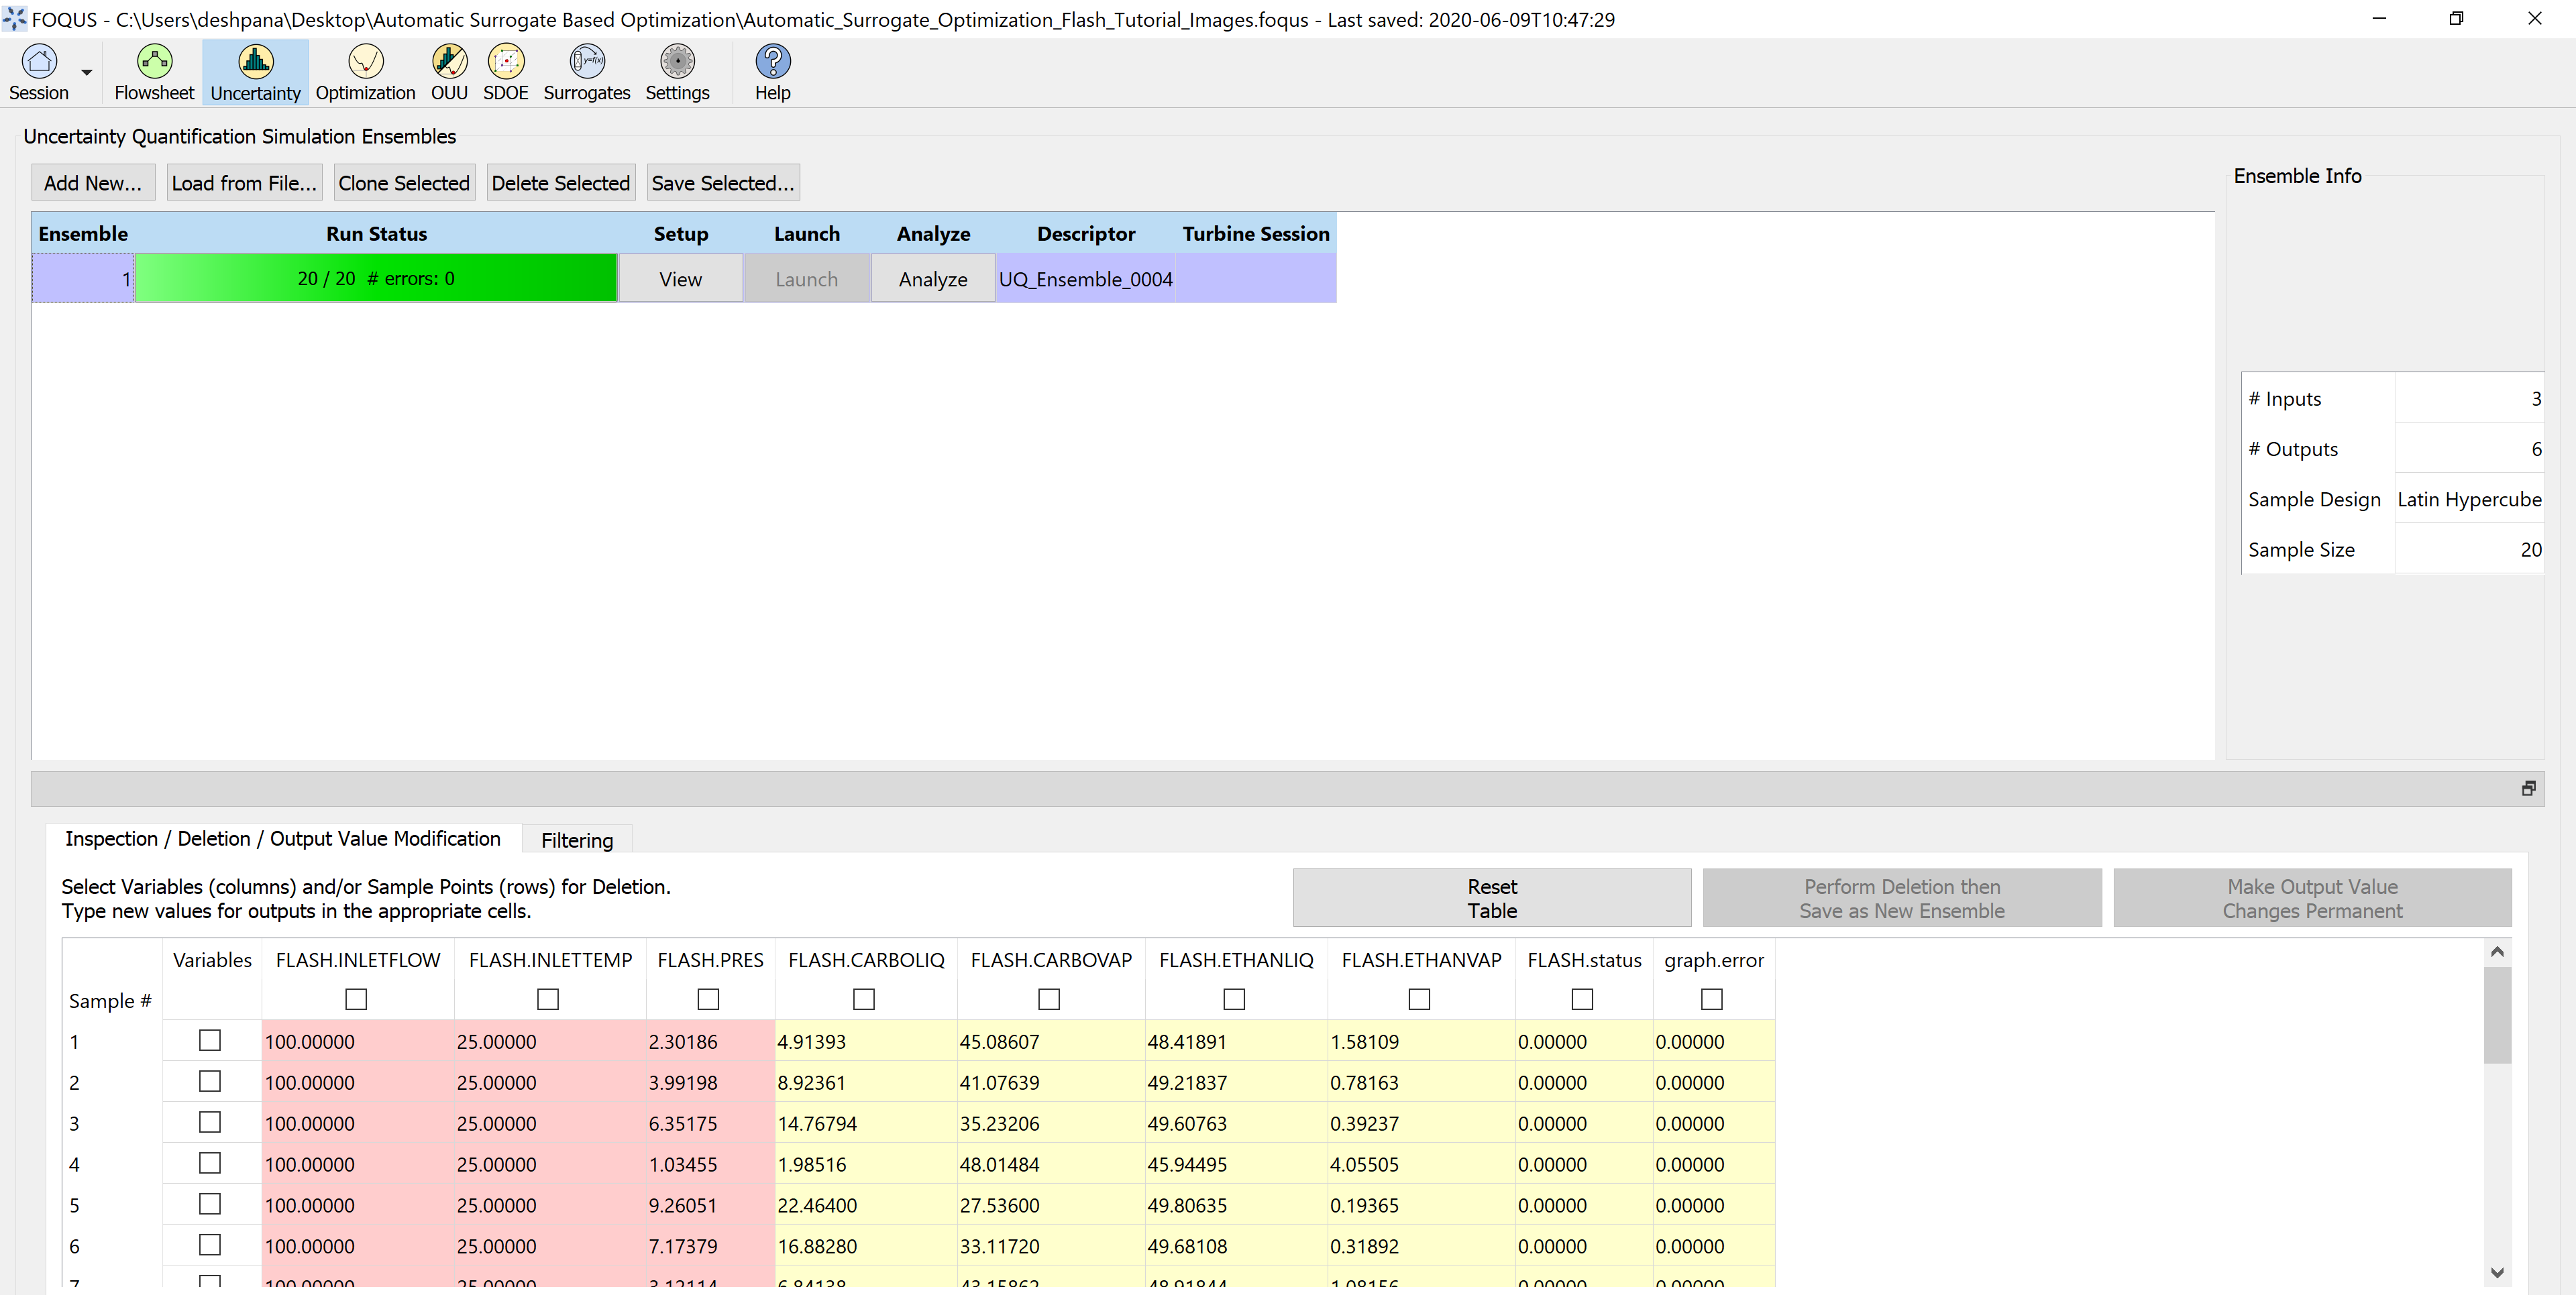Click the Help question mark icon
Screen dimensions: 2576x1295
(x=772, y=62)
